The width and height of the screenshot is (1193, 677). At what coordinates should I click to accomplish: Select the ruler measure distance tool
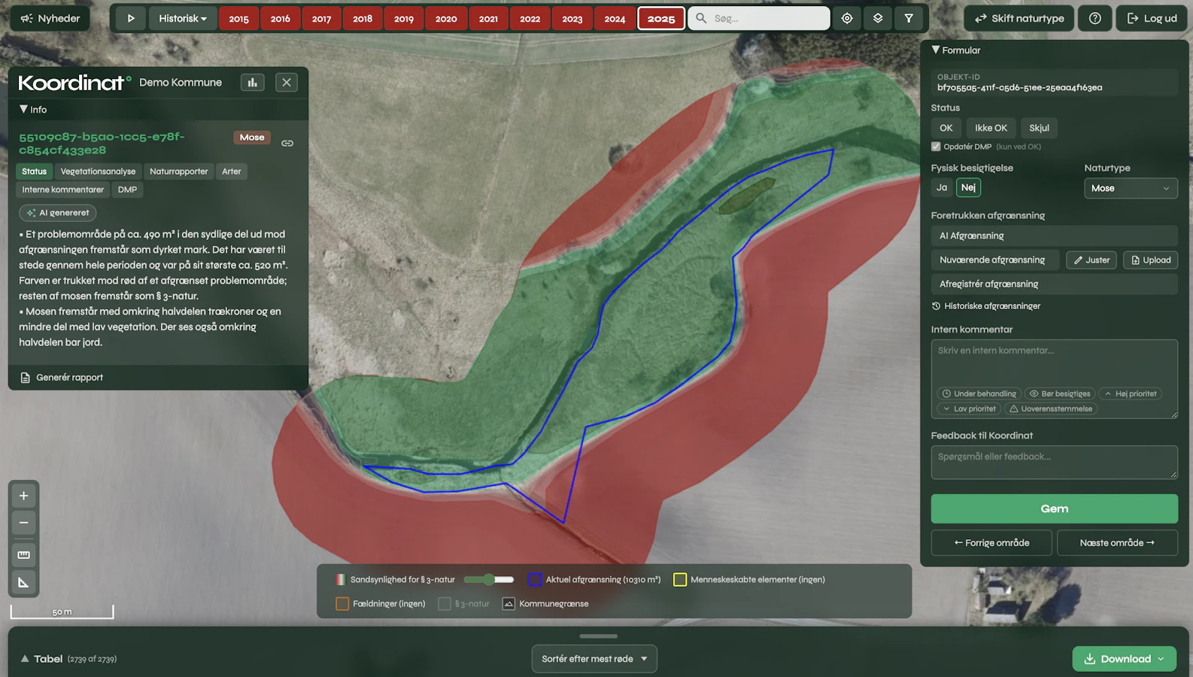[x=24, y=554]
